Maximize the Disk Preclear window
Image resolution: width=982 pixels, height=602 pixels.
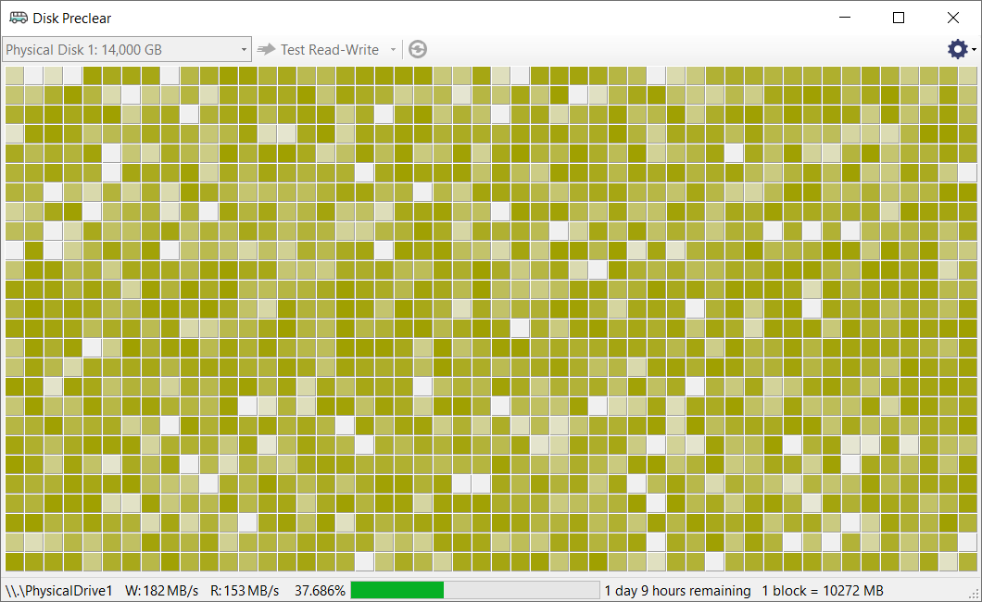[x=899, y=18]
